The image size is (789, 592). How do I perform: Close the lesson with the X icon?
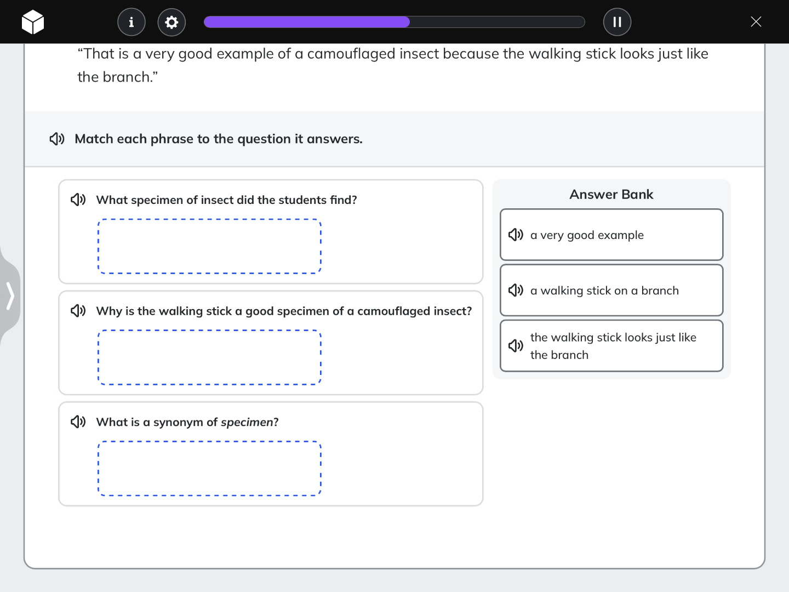coord(756,22)
